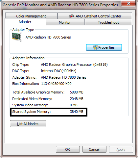Click the greyed Apply button
This screenshot has width=138, height=158.
click(x=121, y=149)
